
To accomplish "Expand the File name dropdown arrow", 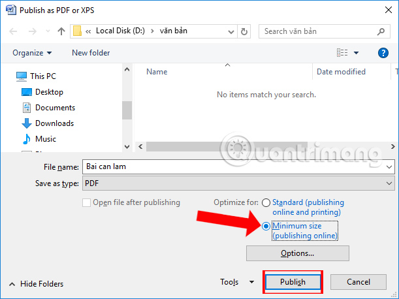I will click(389, 167).
